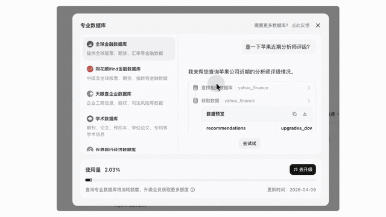Click the 使用量 2.03% label
Viewport: 386px width, 217px height.
103,170
